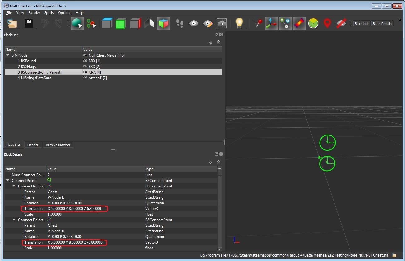Screen dimensions: 405x261
Task: Click the camera screenshot icon
Action: point(222,23)
